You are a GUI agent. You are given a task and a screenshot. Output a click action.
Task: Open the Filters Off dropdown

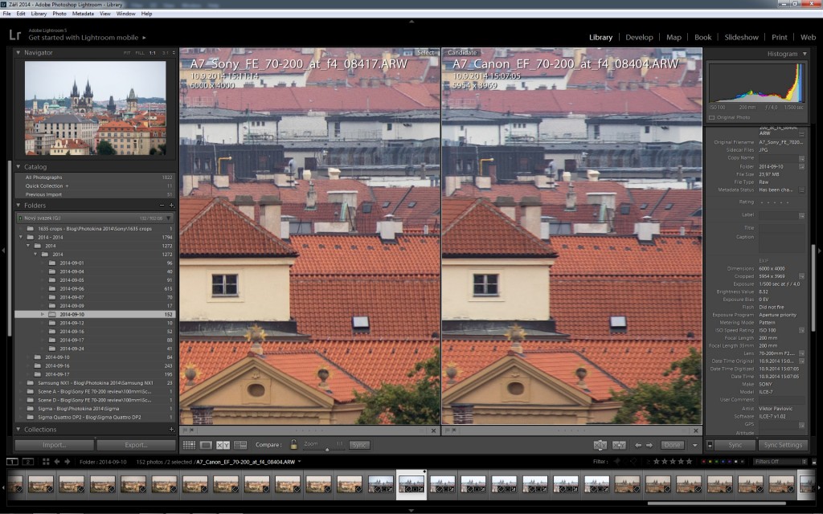(x=778, y=462)
